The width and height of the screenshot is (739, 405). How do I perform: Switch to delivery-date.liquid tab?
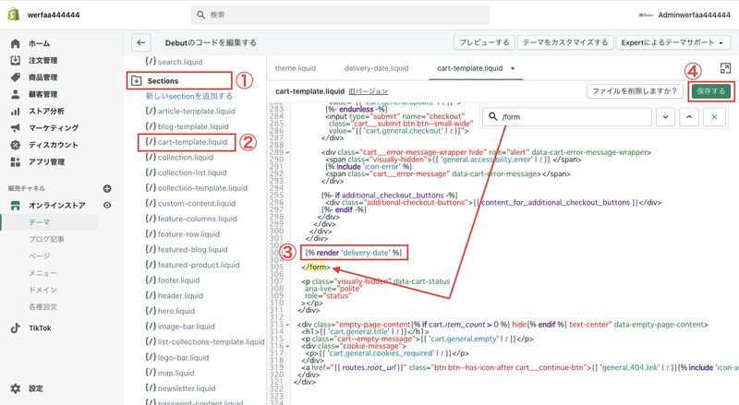point(376,68)
